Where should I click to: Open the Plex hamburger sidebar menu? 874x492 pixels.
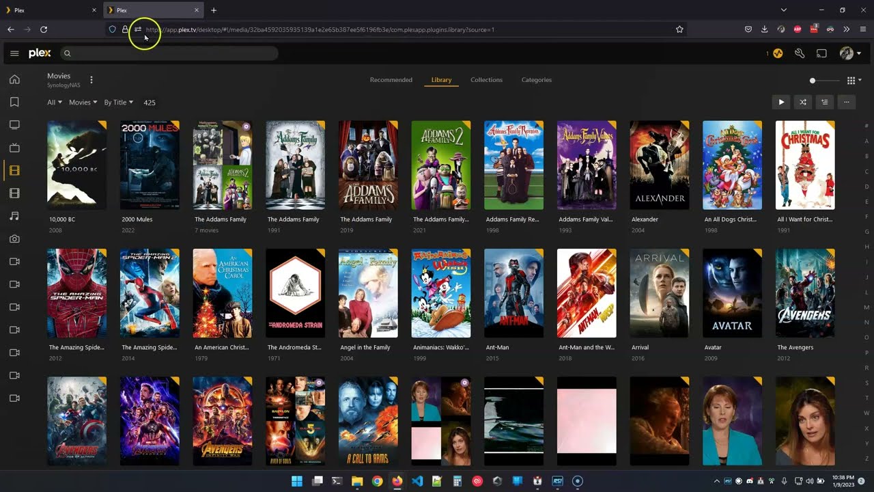14,53
